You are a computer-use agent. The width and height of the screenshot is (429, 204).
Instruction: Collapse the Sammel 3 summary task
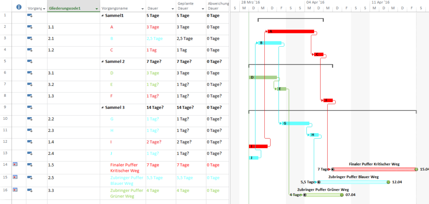point(103,108)
